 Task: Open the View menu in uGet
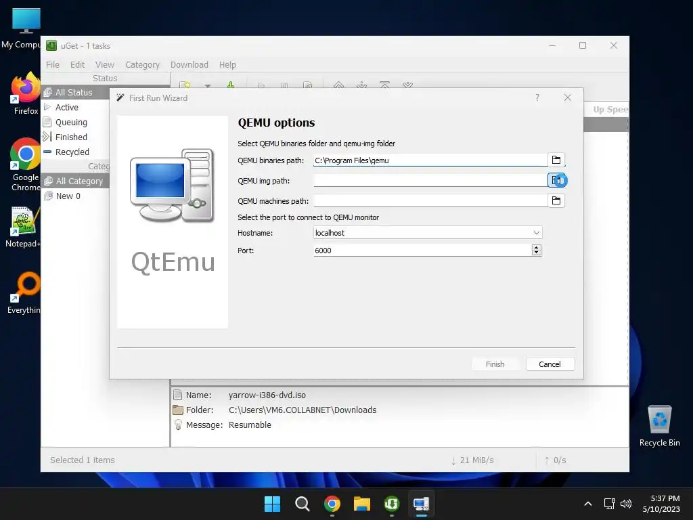coord(105,64)
